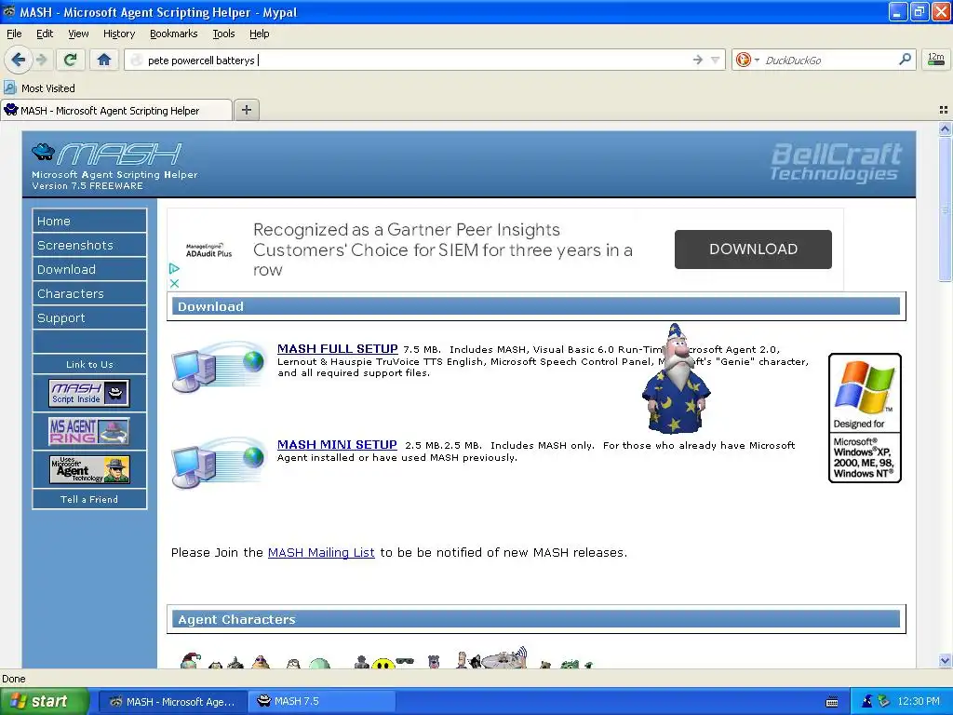
Task: Click the ADAudit Plus ad logo
Action: tap(208, 250)
